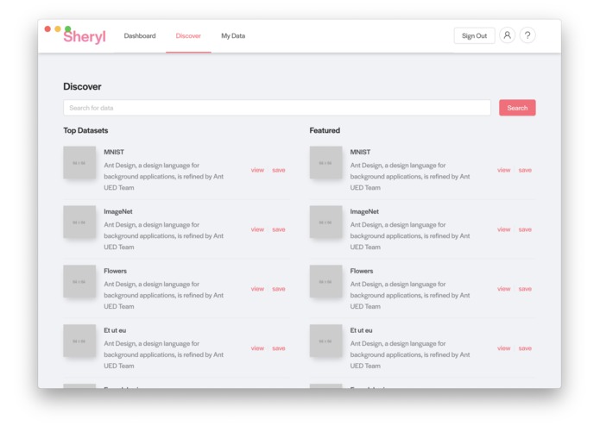Focus the Search for data field
Screen dimensions: 600x426
(x=277, y=108)
